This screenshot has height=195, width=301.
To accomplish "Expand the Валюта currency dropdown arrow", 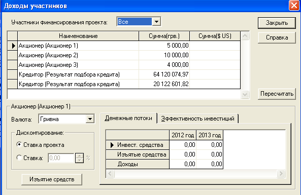I will pos(90,119).
